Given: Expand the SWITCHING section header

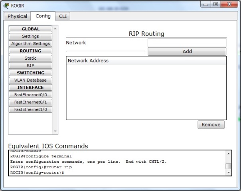Looking at the screenshot, I should pyautogui.click(x=30, y=73).
